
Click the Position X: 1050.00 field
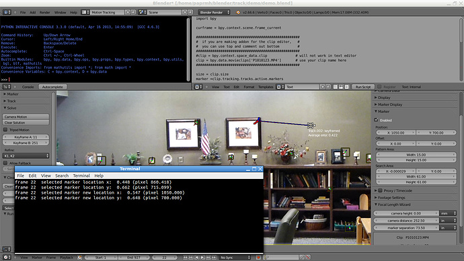pos(395,133)
